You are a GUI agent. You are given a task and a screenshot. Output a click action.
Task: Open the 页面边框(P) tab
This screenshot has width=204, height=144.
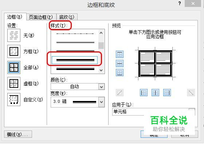[x=41, y=17]
